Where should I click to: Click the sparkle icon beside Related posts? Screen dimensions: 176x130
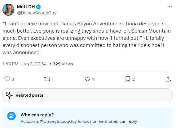point(9,95)
